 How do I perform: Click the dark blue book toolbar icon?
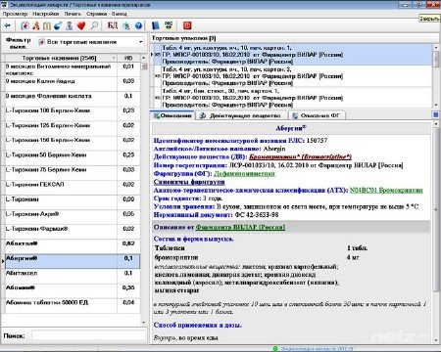click(156, 25)
